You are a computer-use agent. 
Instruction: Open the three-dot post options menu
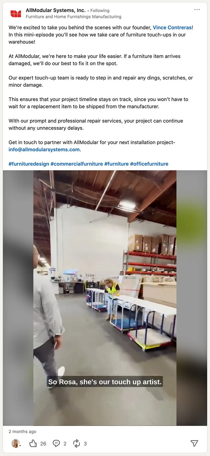click(x=197, y=10)
